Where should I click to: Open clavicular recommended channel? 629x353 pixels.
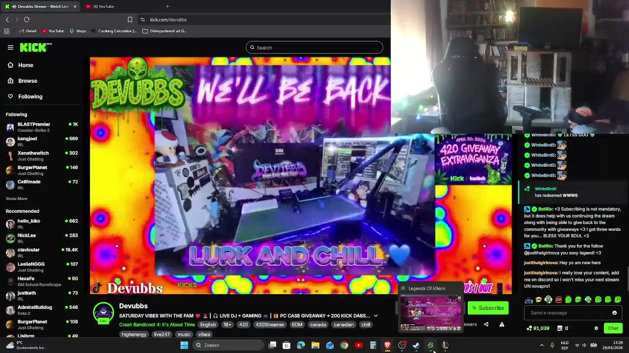click(42, 252)
